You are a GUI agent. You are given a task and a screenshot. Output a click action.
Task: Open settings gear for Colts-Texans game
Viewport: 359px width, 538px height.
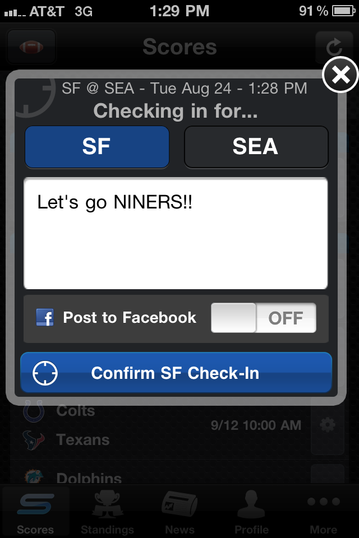click(x=327, y=425)
